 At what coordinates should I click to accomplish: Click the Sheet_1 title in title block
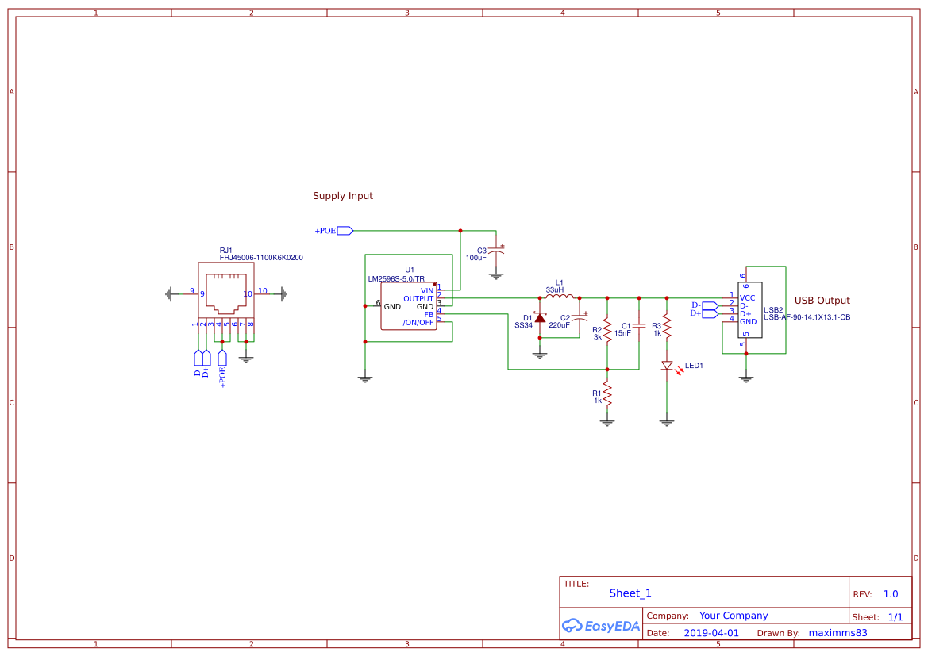pos(630,593)
